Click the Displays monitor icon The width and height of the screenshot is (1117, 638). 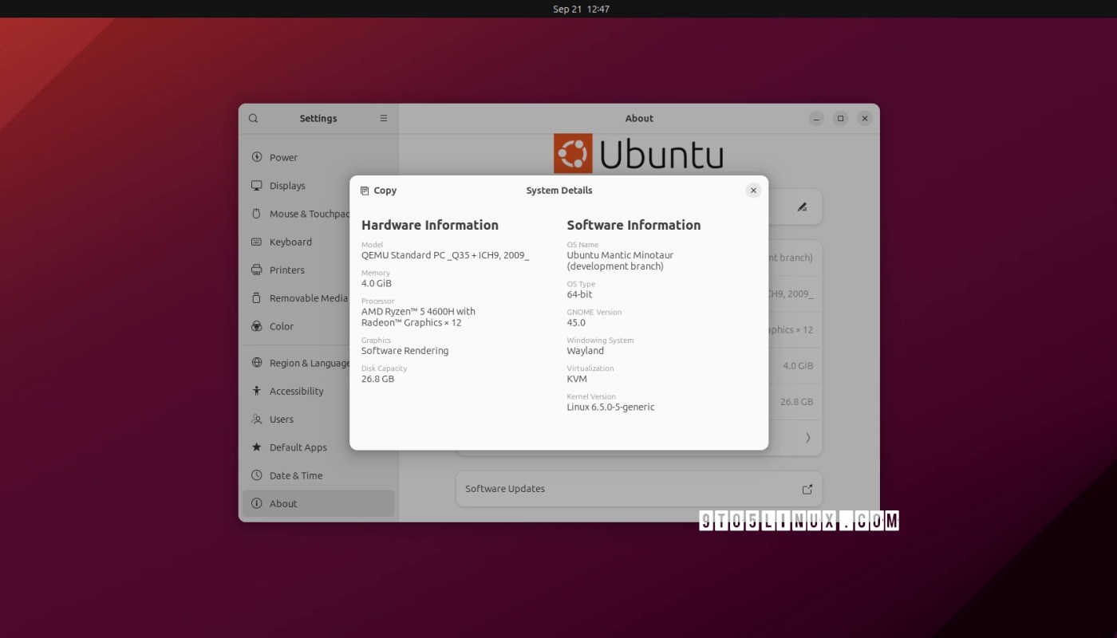click(257, 185)
